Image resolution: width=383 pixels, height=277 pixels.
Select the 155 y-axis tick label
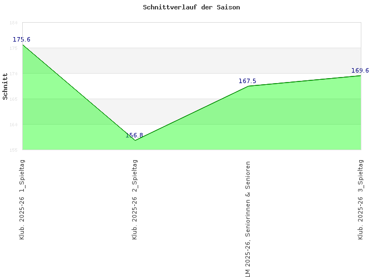pos(14,150)
